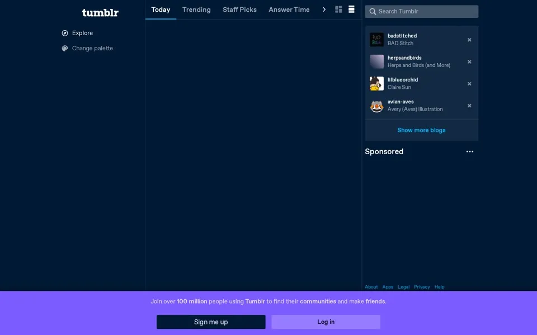Dismiss badstitched blog recommendation
This screenshot has height=335, width=537.
tap(469, 40)
